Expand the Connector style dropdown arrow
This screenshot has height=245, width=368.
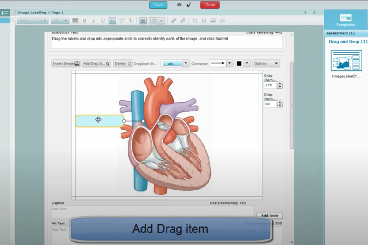(230, 63)
